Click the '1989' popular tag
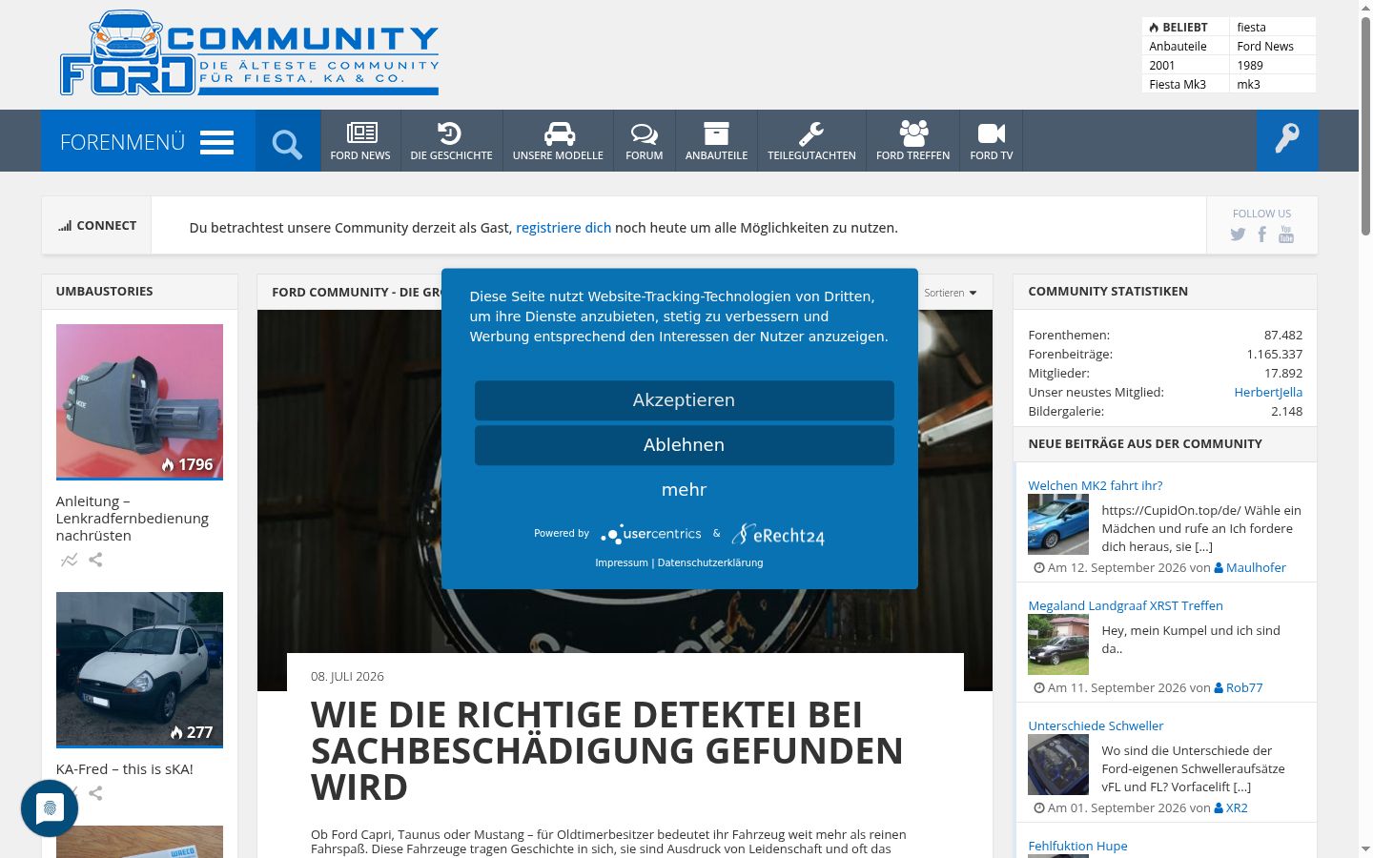The width and height of the screenshot is (1373, 858). [x=1250, y=65]
